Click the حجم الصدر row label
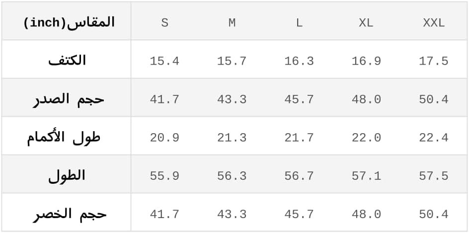This screenshot has height=233, width=469. [69, 99]
